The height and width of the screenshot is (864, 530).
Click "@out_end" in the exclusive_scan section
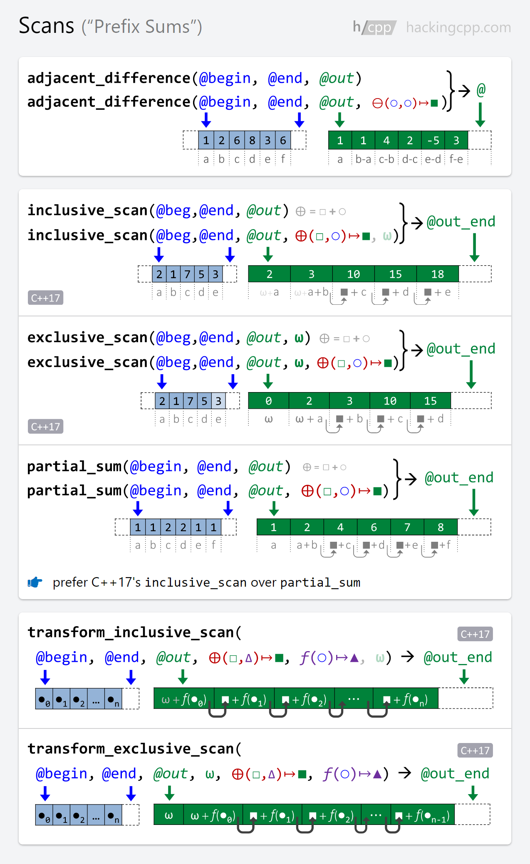[x=461, y=348]
